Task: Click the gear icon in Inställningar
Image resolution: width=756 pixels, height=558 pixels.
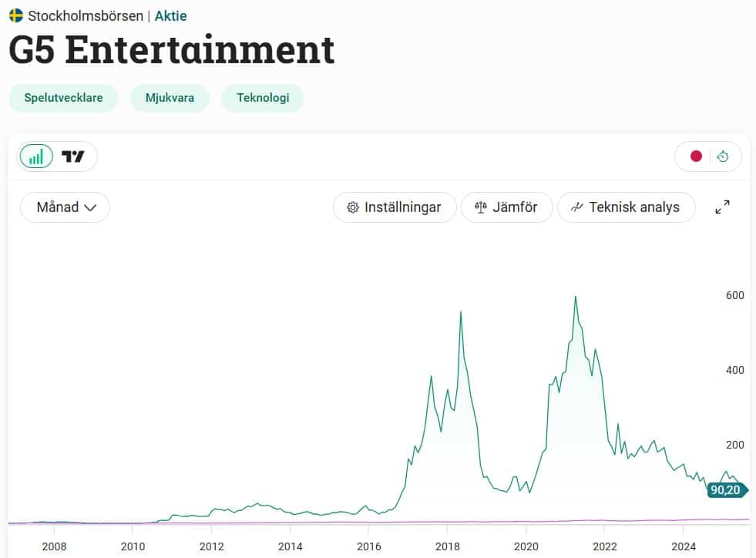Action: [353, 207]
